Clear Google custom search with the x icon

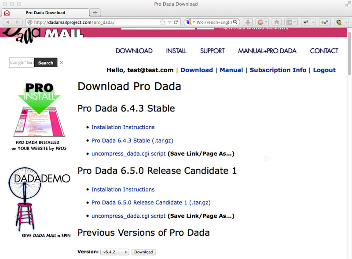[x=62, y=62]
